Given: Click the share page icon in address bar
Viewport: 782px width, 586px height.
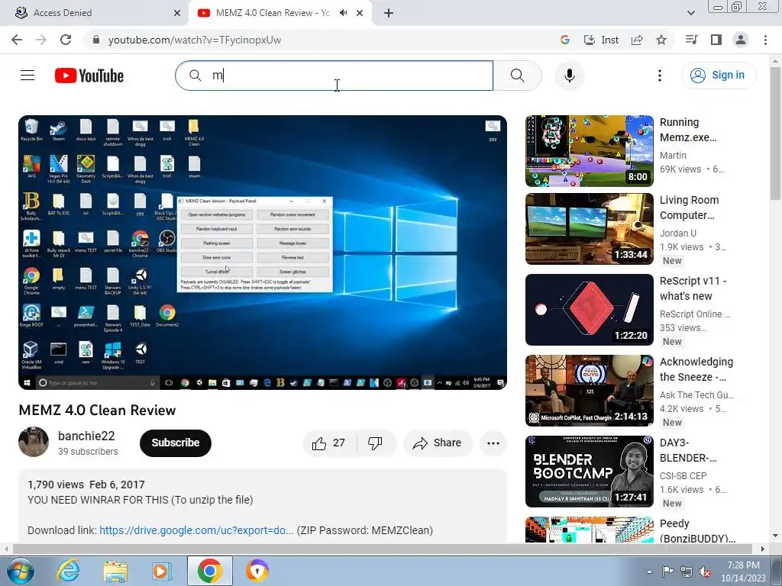Looking at the screenshot, I should point(637,40).
